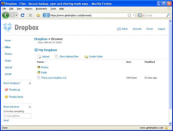
Task: Open the Bookmarks menu
Action: [x=41, y=9]
